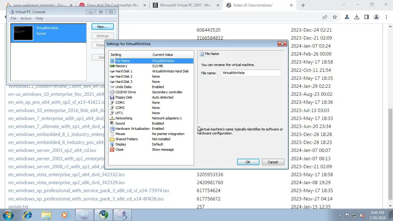Select the File Name setting row

click(x=151, y=61)
